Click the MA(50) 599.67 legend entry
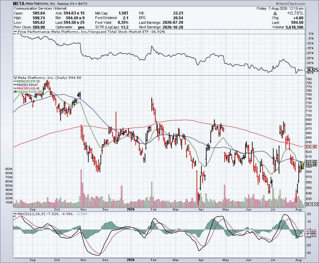This screenshot has height=263, width=319. (x=27, y=85)
